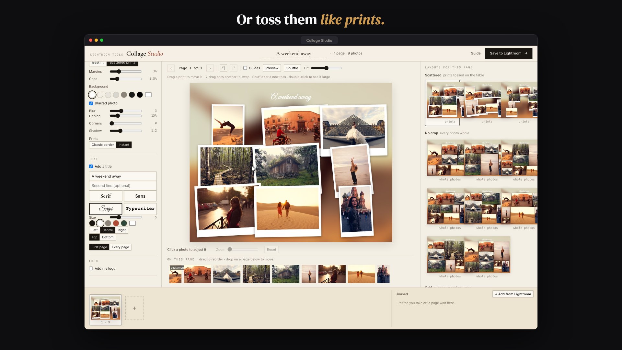Go to the previous page arrow
The width and height of the screenshot is (622, 350).
(171, 68)
